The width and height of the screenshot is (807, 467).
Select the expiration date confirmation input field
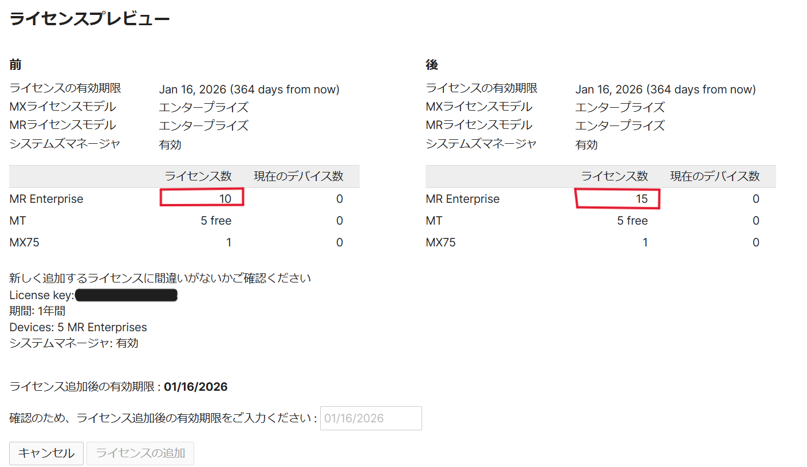371,418
